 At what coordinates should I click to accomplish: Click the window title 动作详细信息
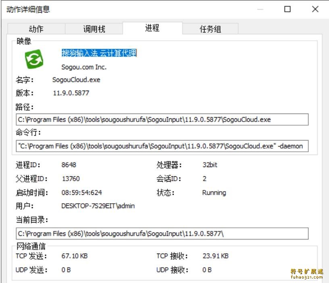click(28, 9)
